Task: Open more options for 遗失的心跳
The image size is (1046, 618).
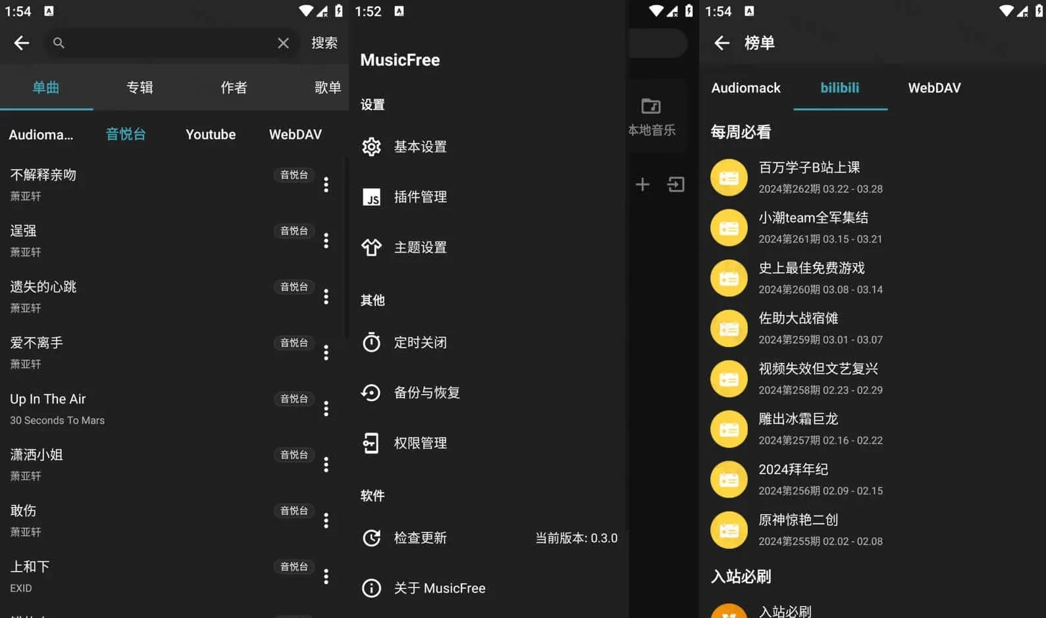Action: tap(326, 297)
